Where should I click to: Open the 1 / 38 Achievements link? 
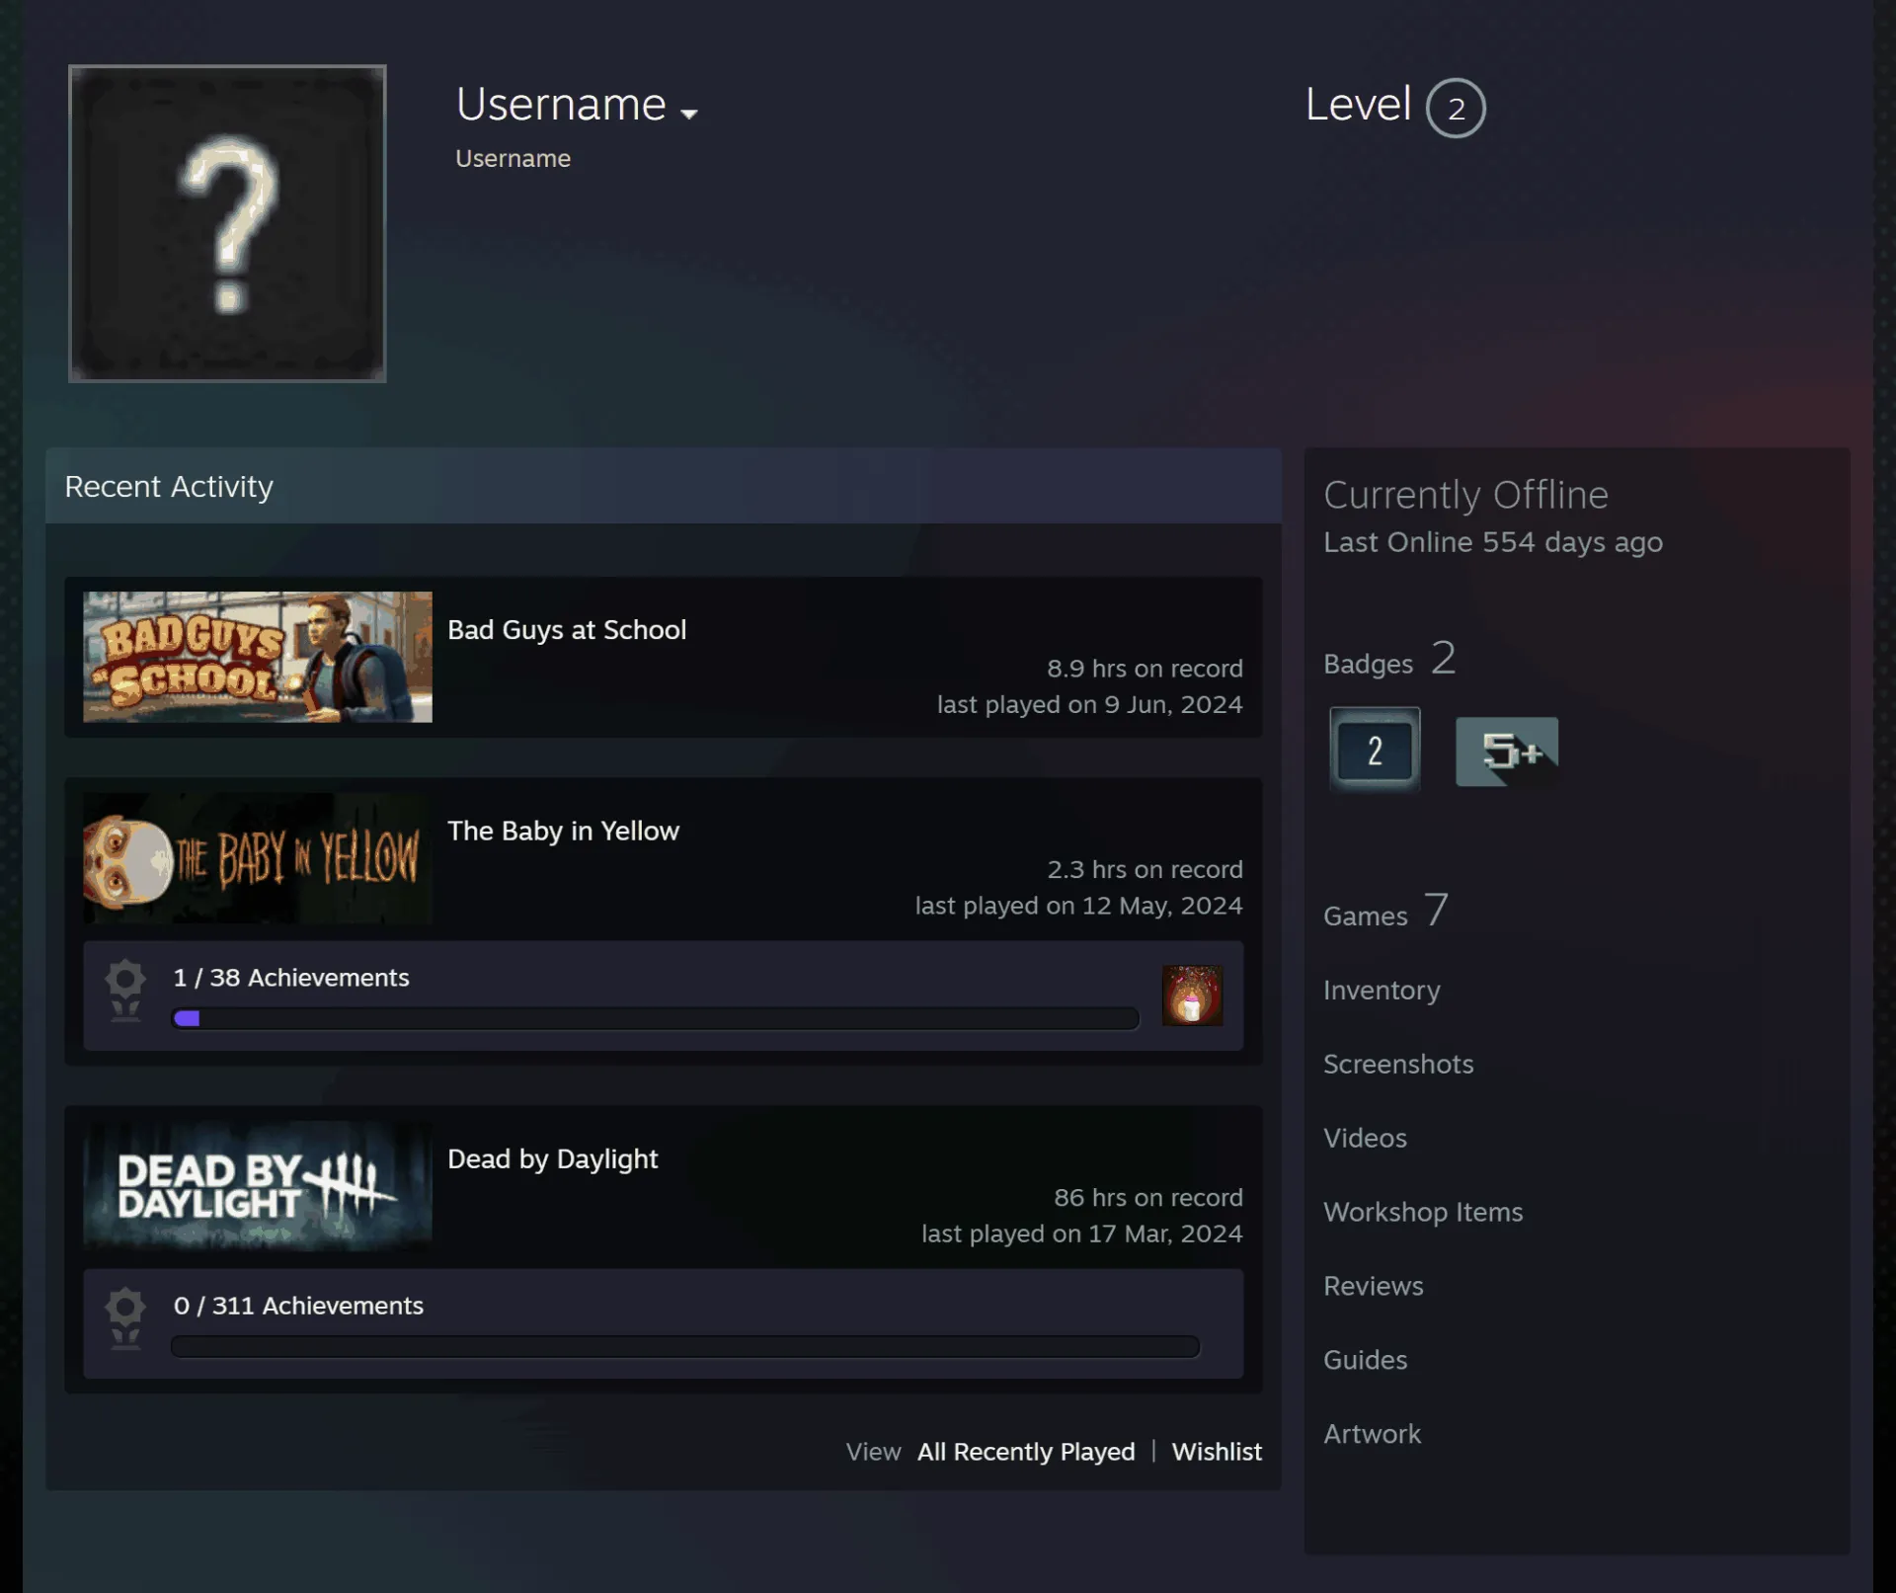coord(291,978)
